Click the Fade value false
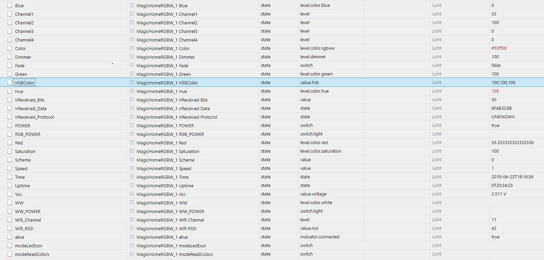The width and height of the screenshot is (544, 260). [x=496, y=66]
